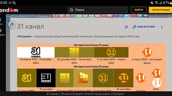Open the sidebar hamburger menu icon

1,20
